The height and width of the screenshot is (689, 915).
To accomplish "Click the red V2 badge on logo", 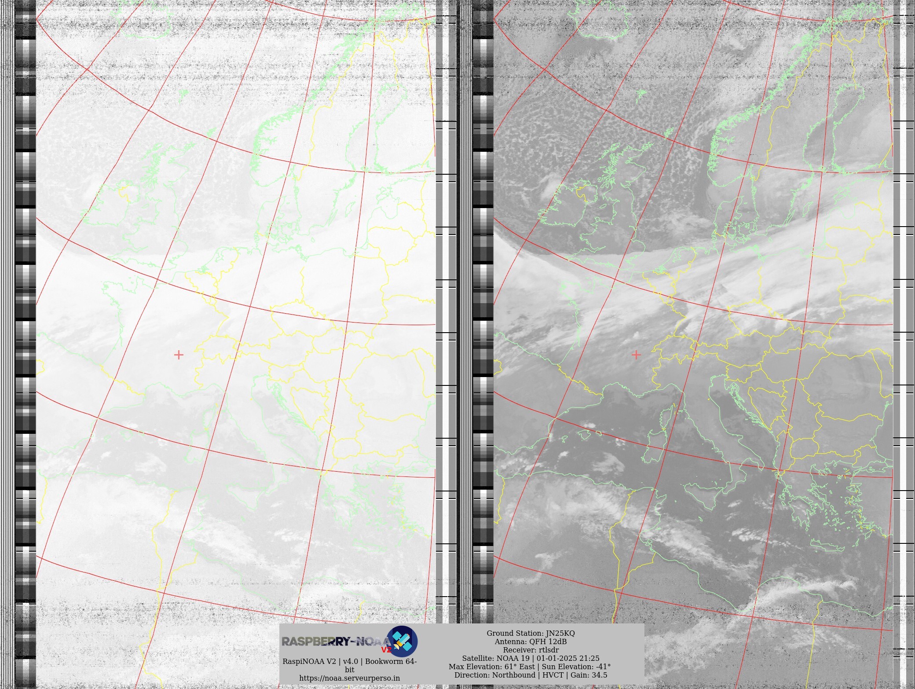I will coord(386,650).
